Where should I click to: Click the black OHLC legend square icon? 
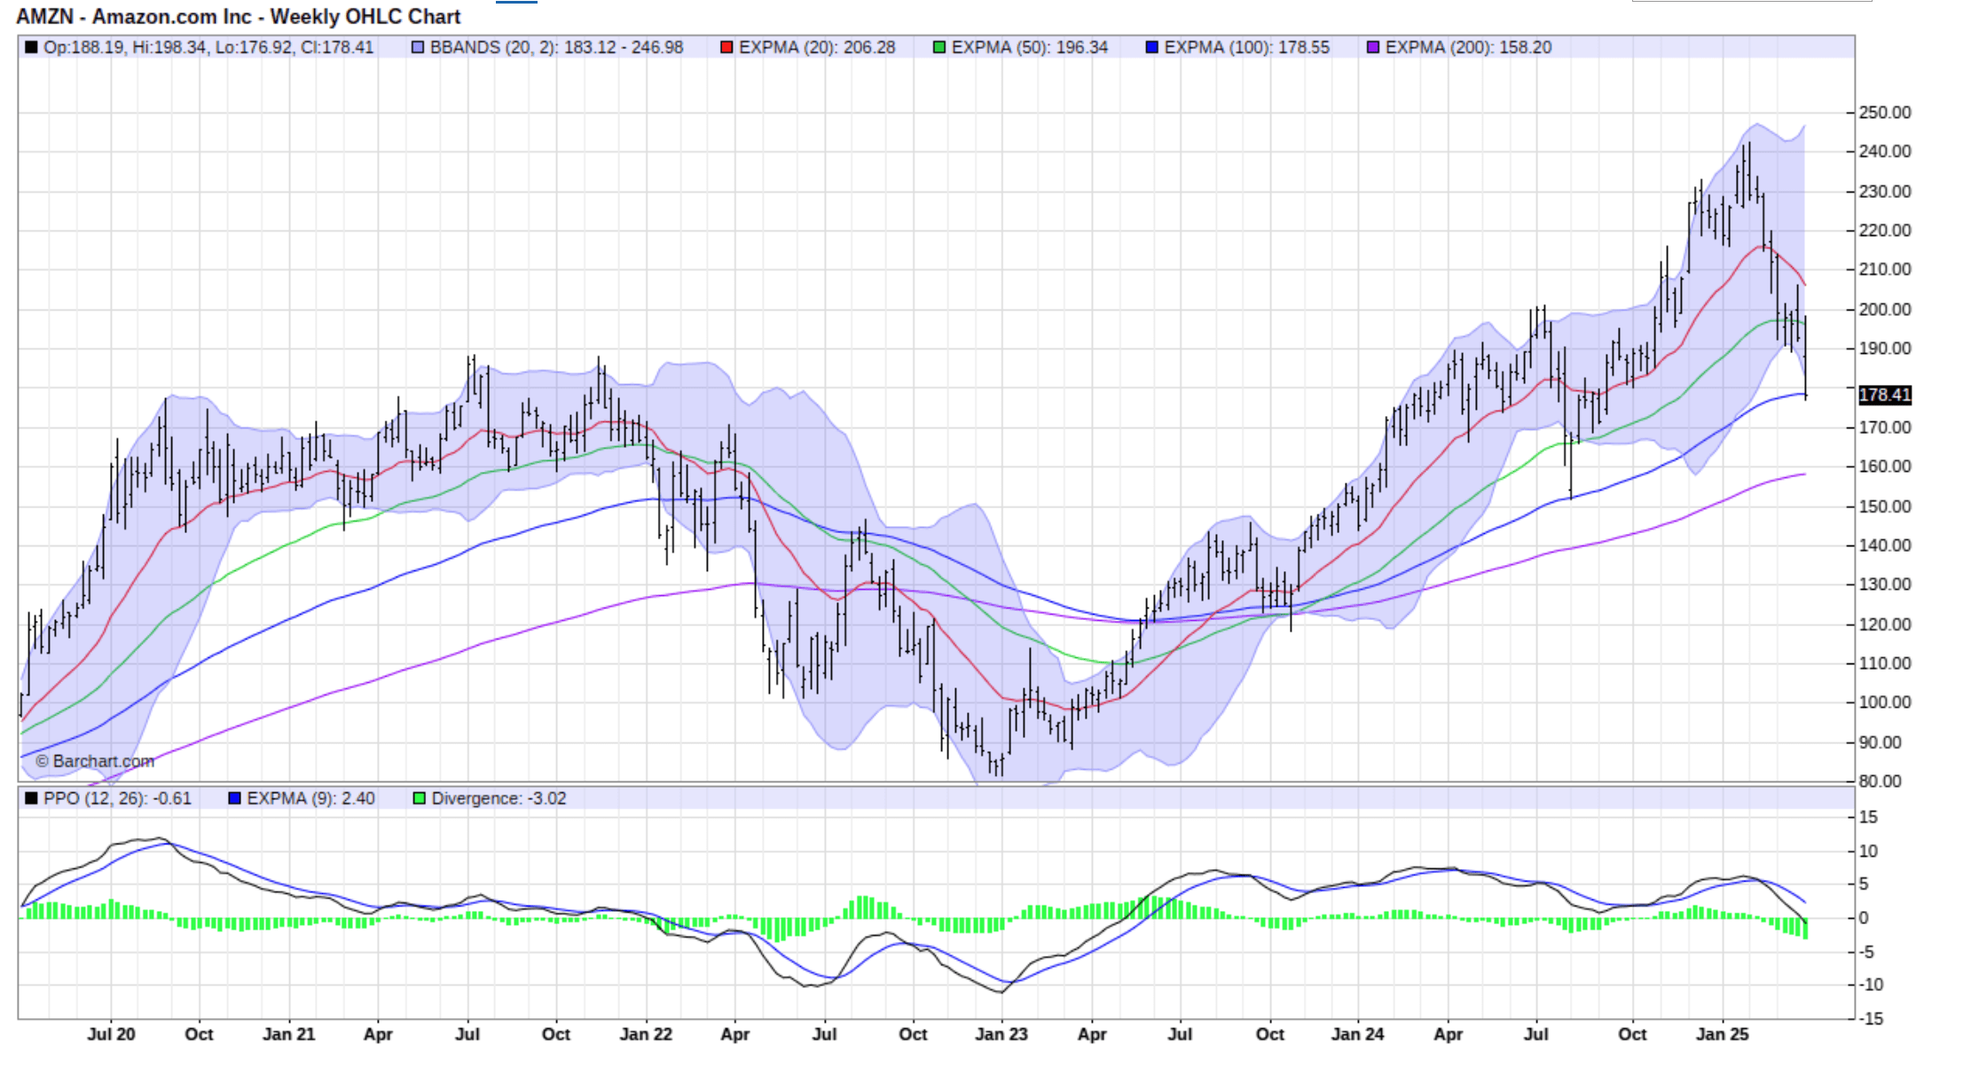29,48
